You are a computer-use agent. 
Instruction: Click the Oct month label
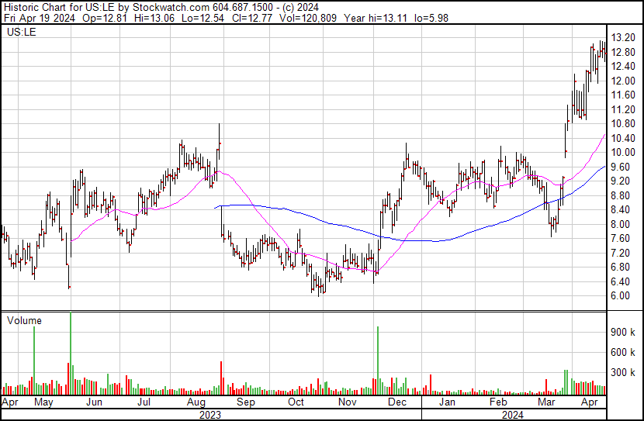[296, 402]
